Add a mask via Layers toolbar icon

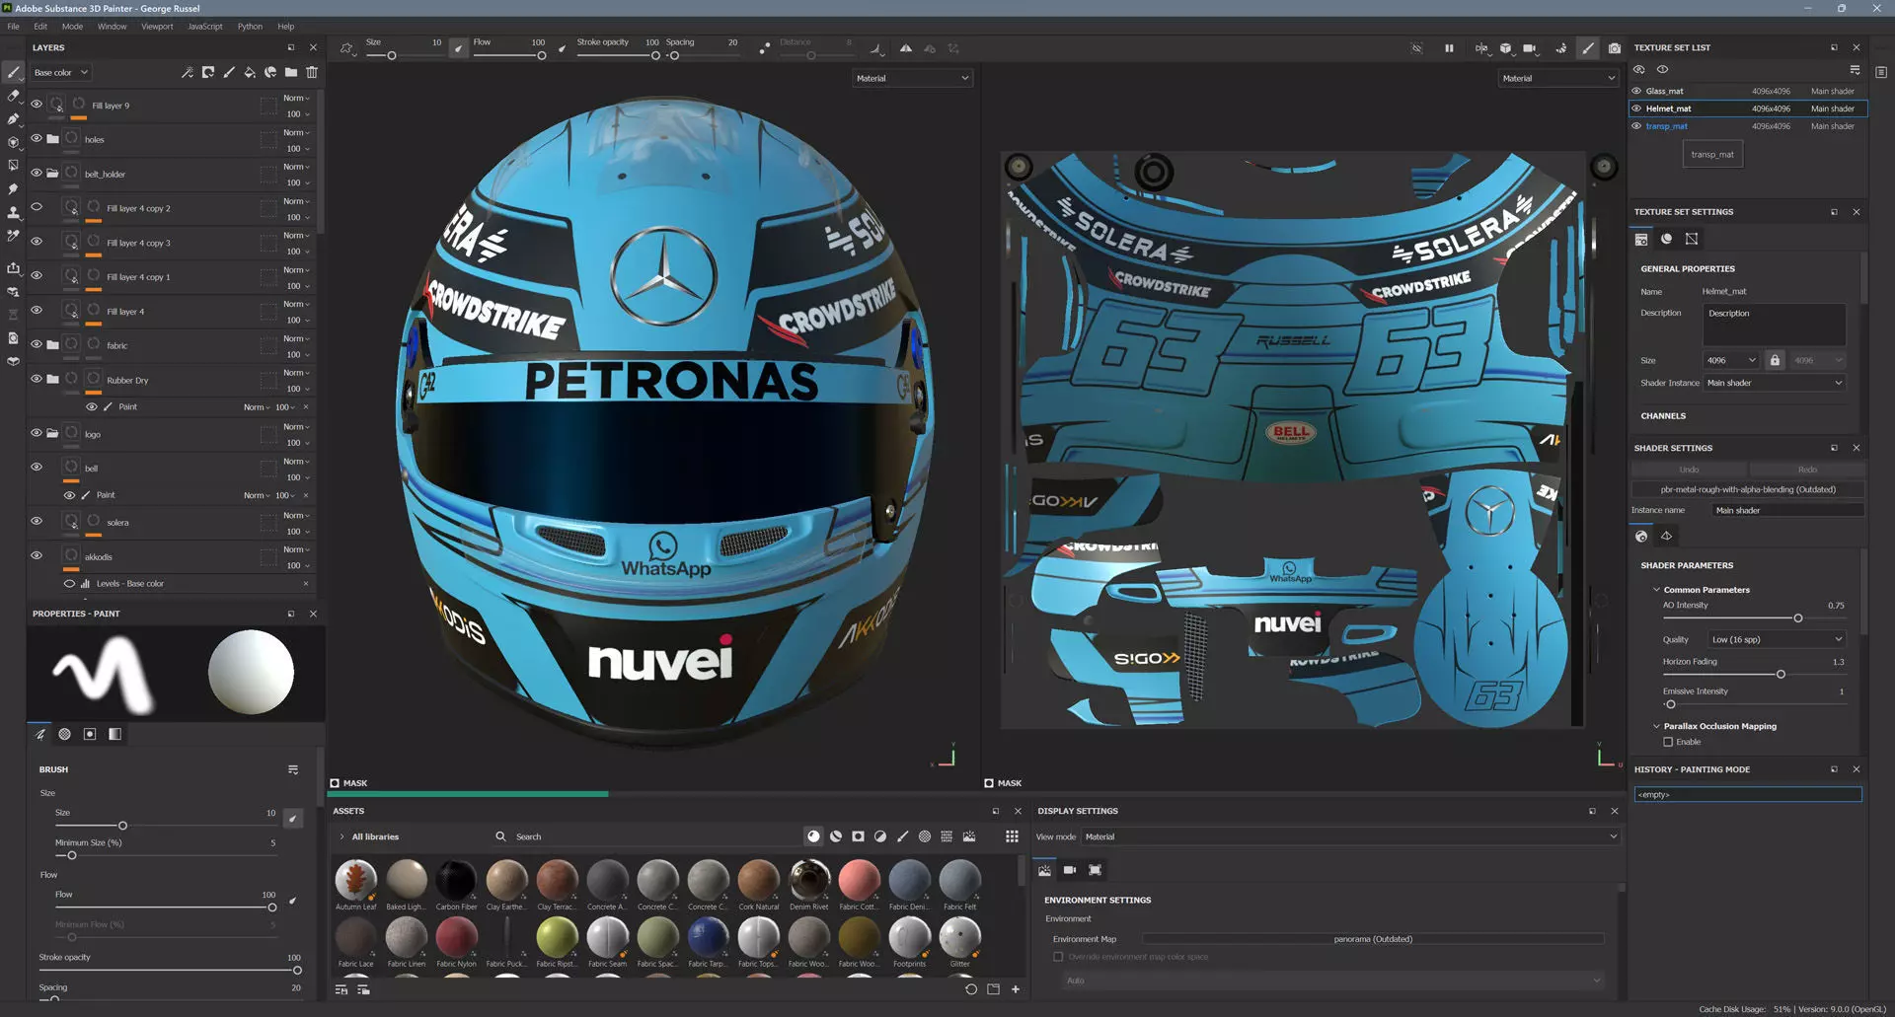[x=208, y=72]
